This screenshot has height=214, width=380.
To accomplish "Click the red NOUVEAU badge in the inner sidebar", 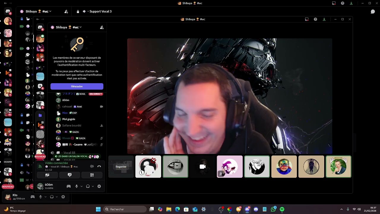I will pos(40,157).
